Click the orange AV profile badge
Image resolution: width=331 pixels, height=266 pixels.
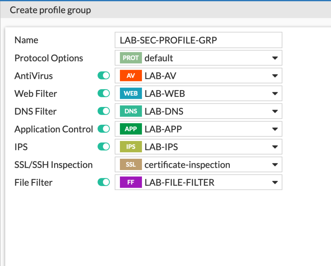[131, 75]
